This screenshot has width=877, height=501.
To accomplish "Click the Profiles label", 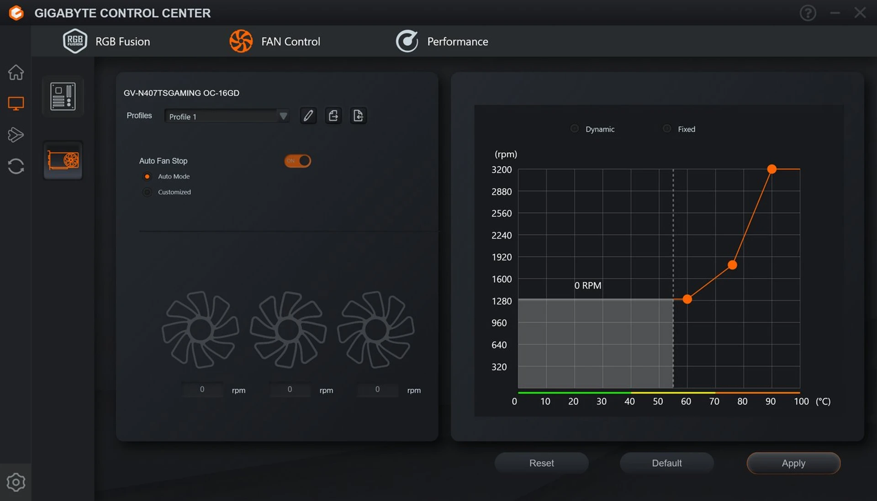I will click(139, 116).
